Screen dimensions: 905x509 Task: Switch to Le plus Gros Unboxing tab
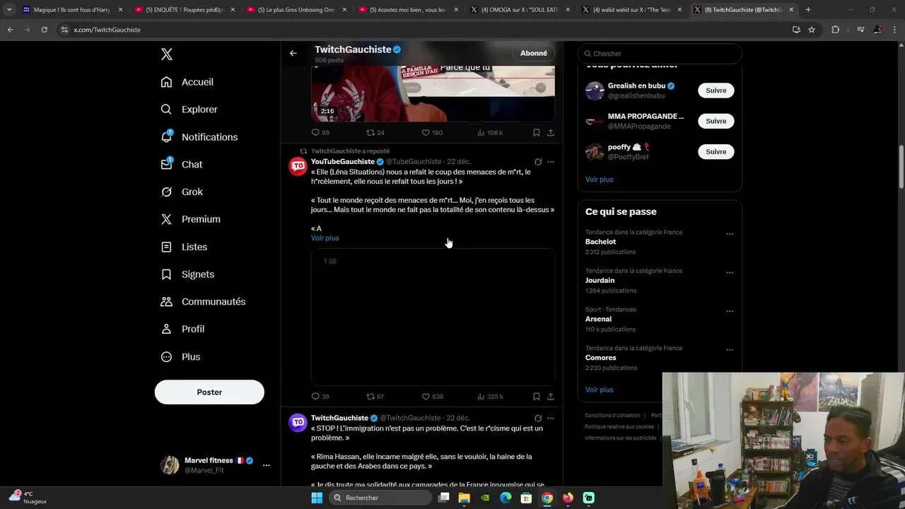click(296, 10)
